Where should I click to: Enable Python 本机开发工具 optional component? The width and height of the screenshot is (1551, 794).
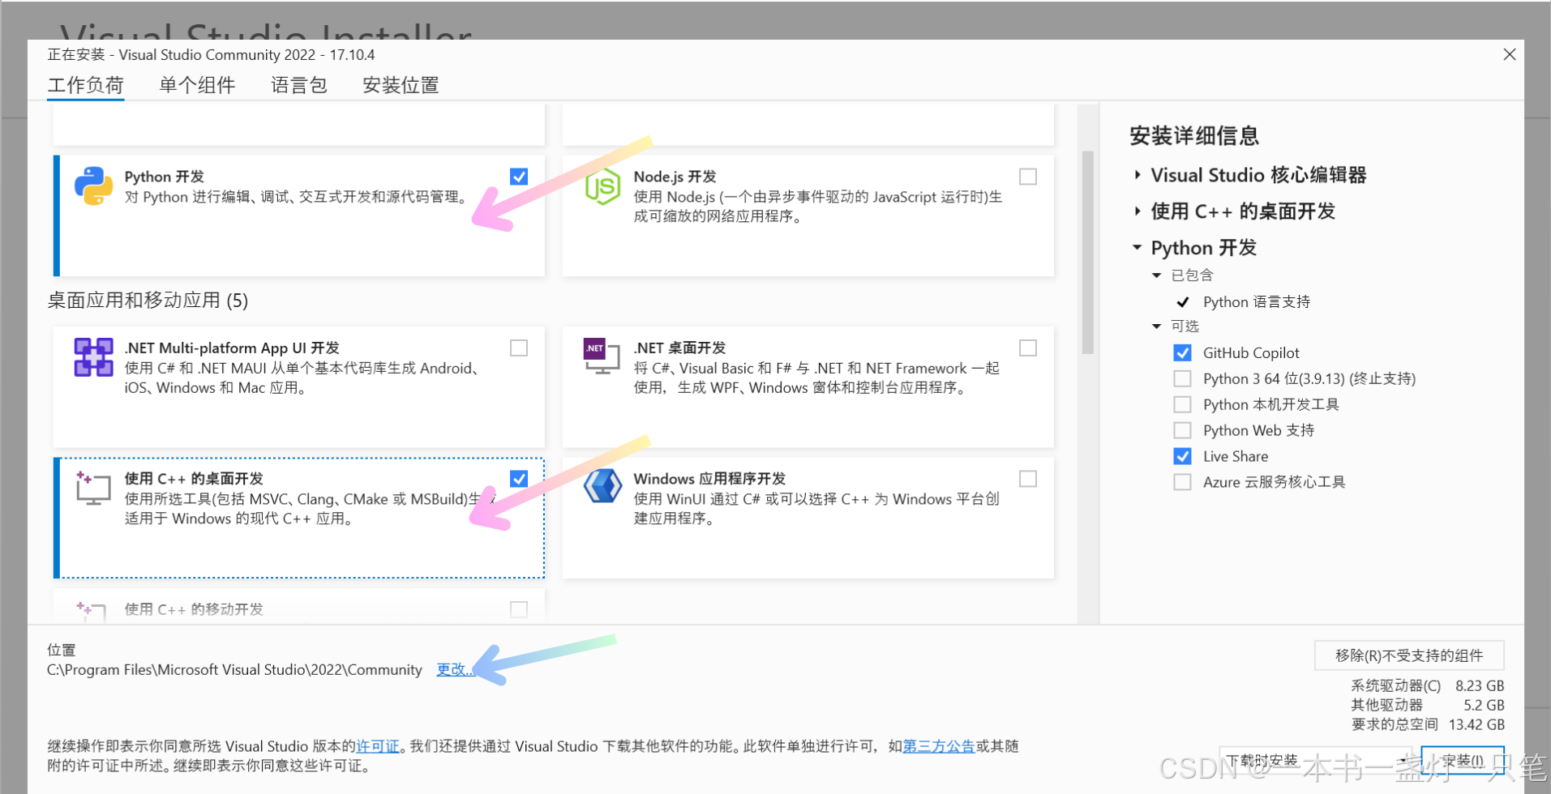click(1183, 404)
